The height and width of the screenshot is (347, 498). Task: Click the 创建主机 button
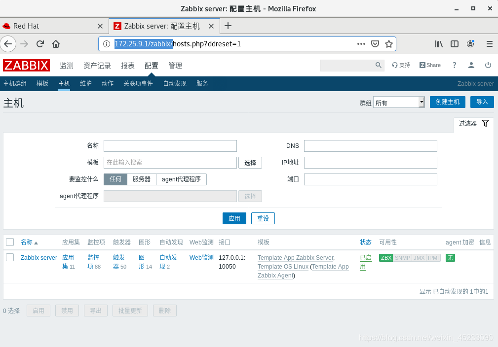448,102
